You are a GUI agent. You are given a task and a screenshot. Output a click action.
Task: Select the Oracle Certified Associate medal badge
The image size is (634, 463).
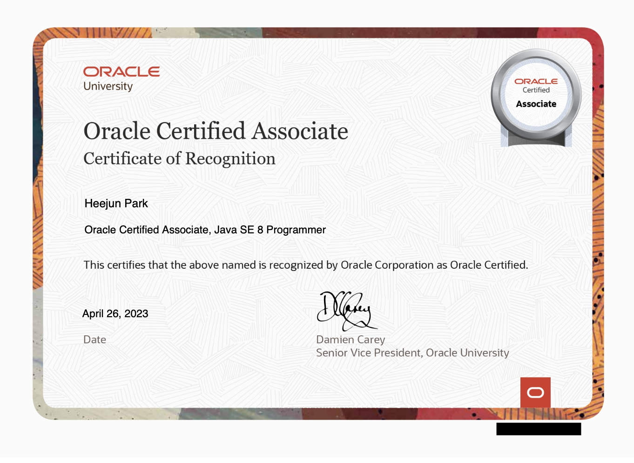(536, 93)
